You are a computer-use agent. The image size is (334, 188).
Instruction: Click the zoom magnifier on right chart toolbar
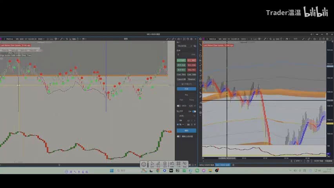coord(270,39)
